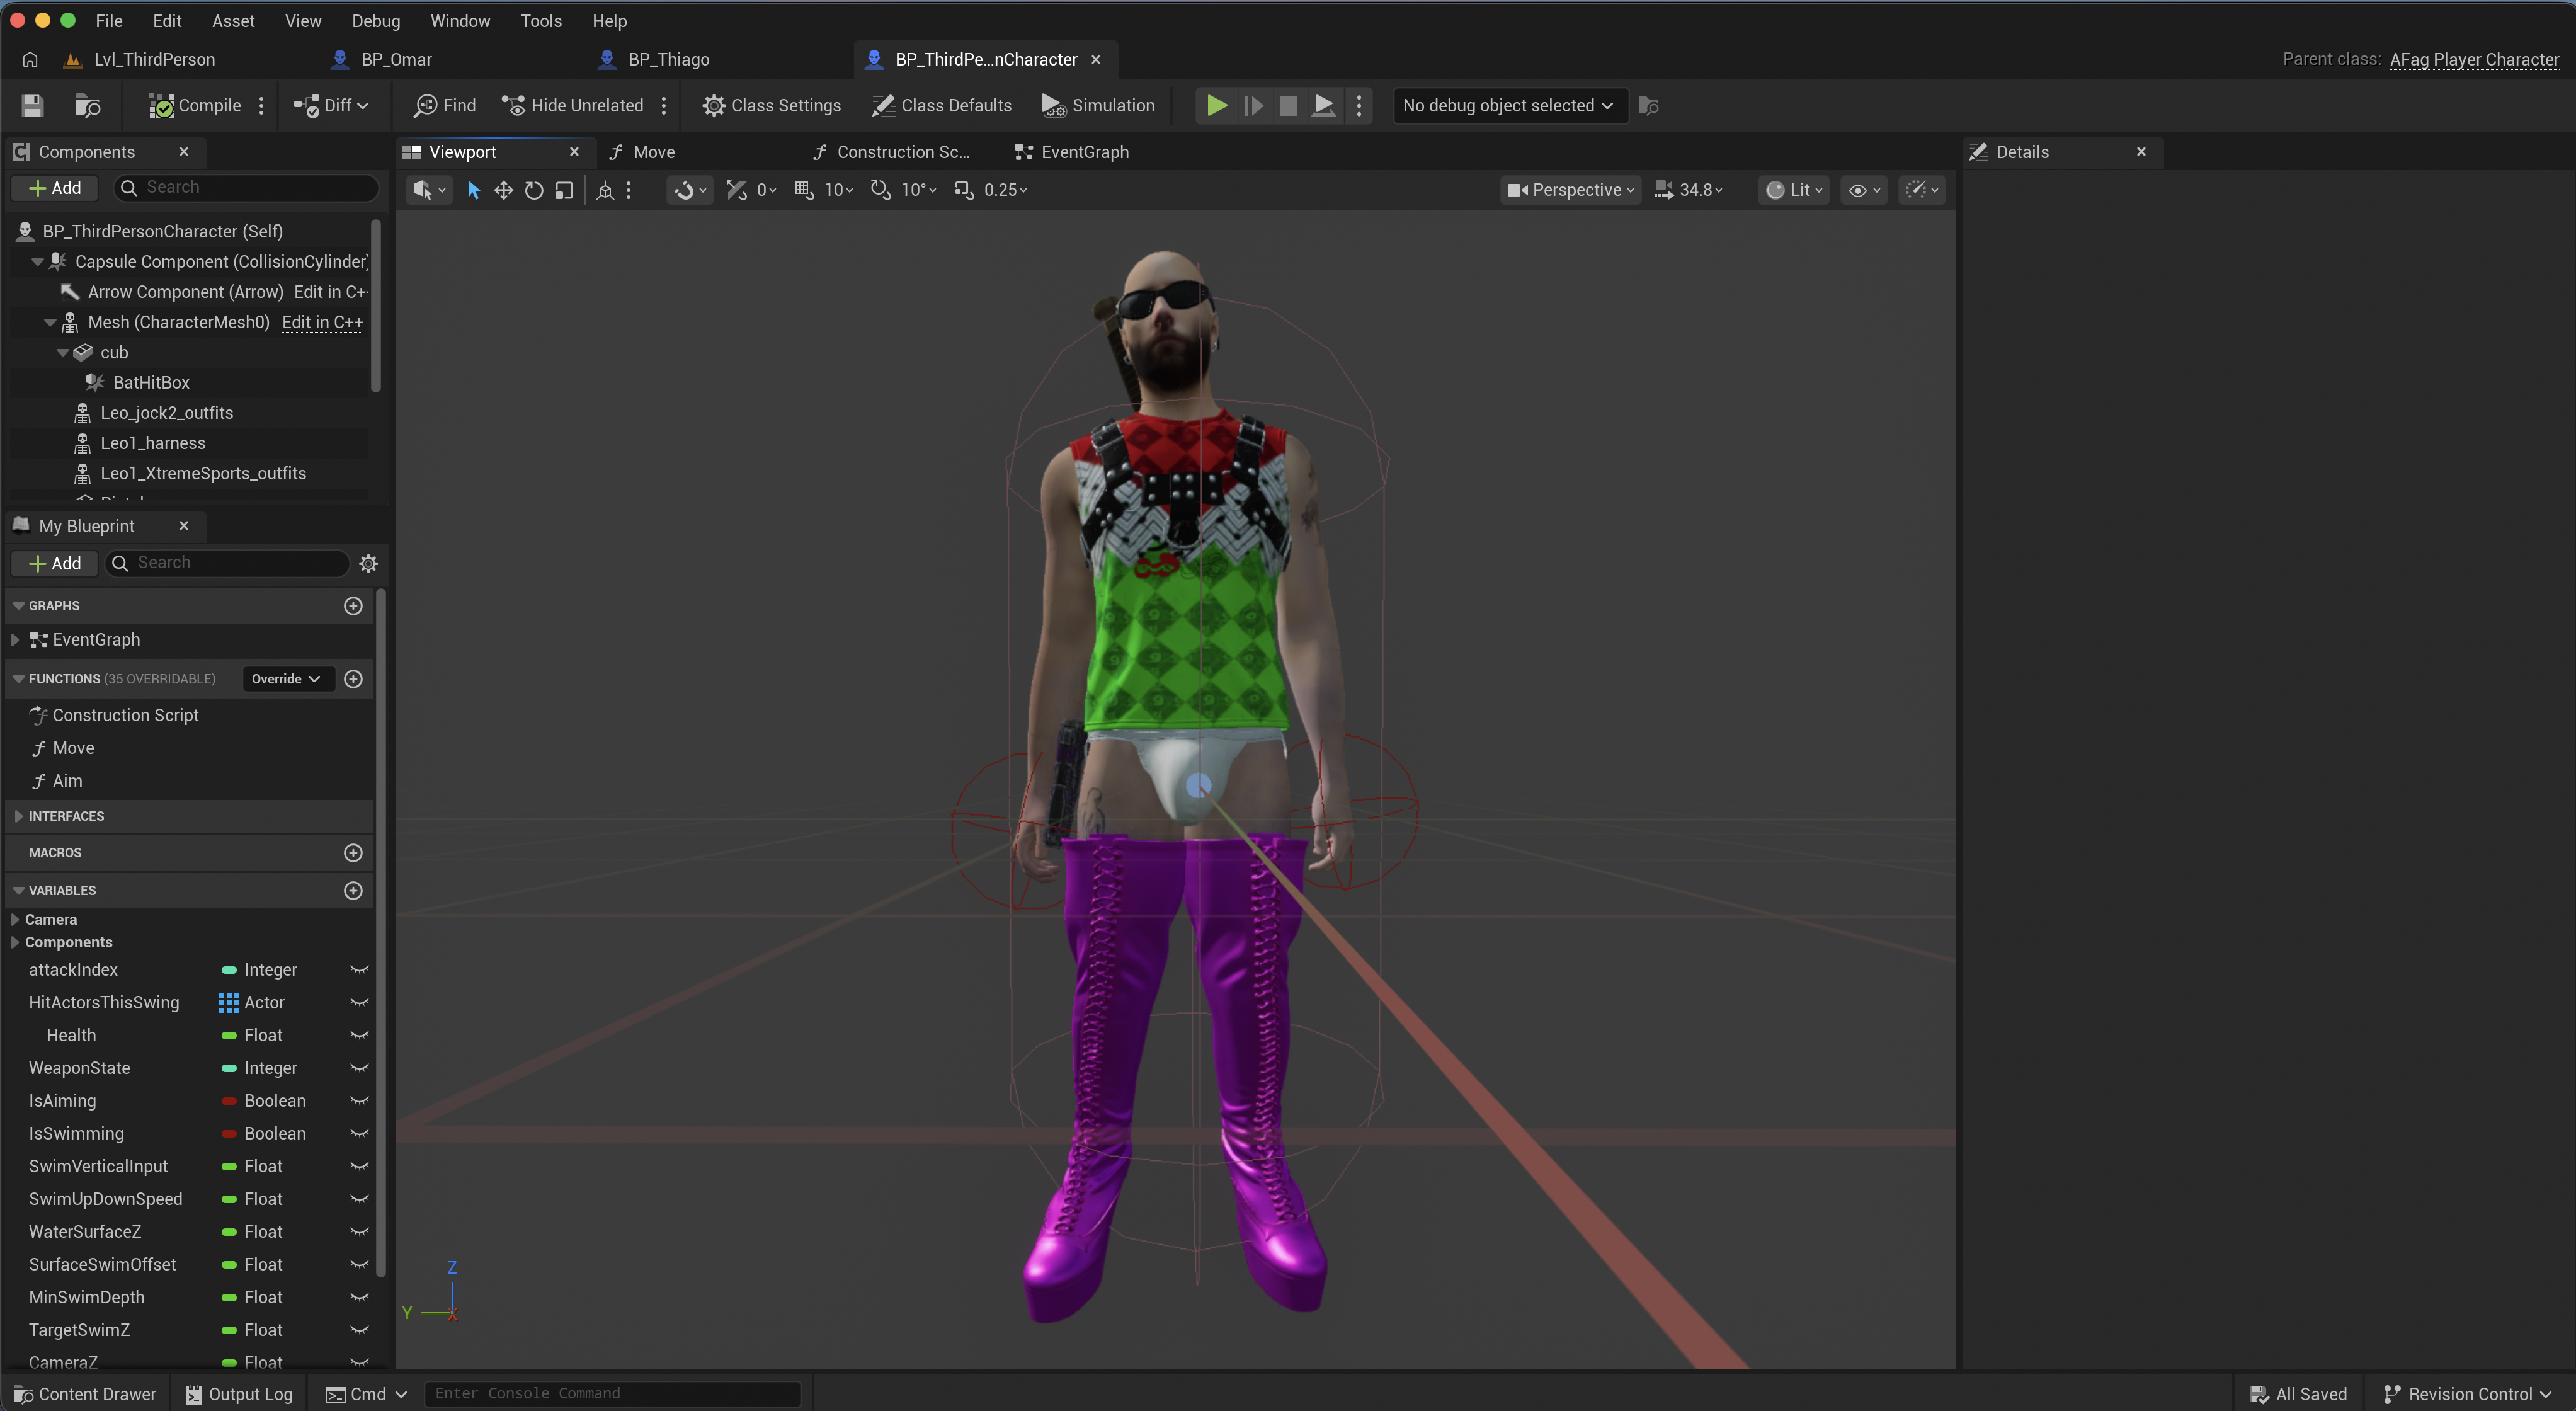Save the blueprint with the floppy disk icon
The width and height of the screenshot is (2576, 1411).
[32, 105]
